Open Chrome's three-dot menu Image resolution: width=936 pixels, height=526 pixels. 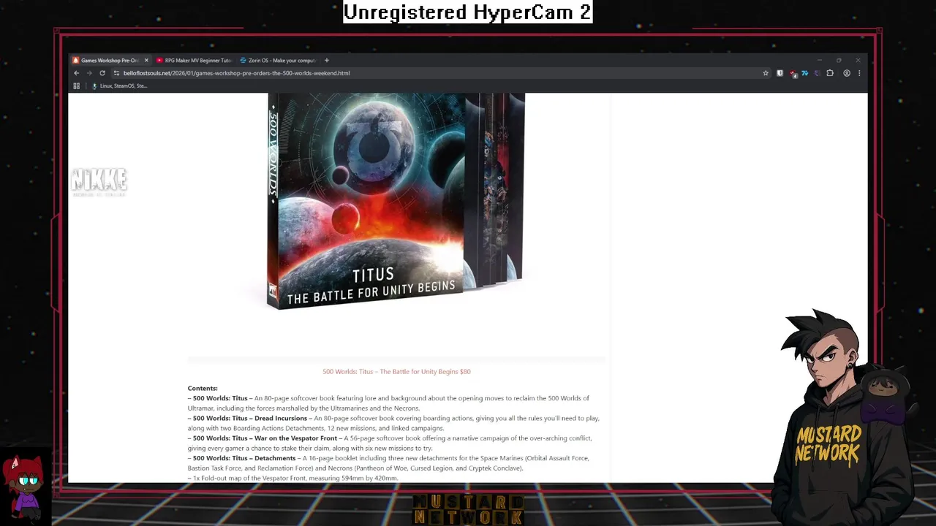[x=859, y=73]
